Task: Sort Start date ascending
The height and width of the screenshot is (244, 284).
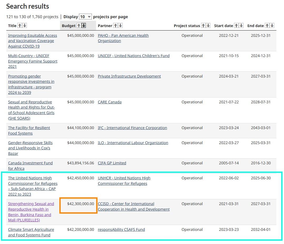Action: pos(236,26)
